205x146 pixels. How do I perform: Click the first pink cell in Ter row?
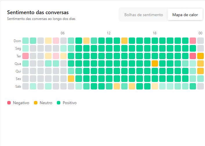26,56
